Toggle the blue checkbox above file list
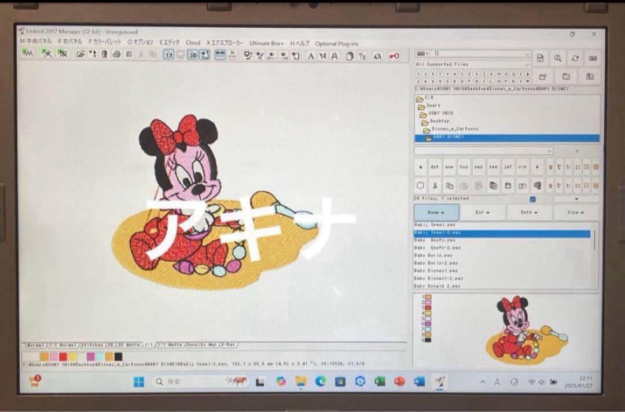The width and height of the screenshot is (625, 412). (532, 199)
